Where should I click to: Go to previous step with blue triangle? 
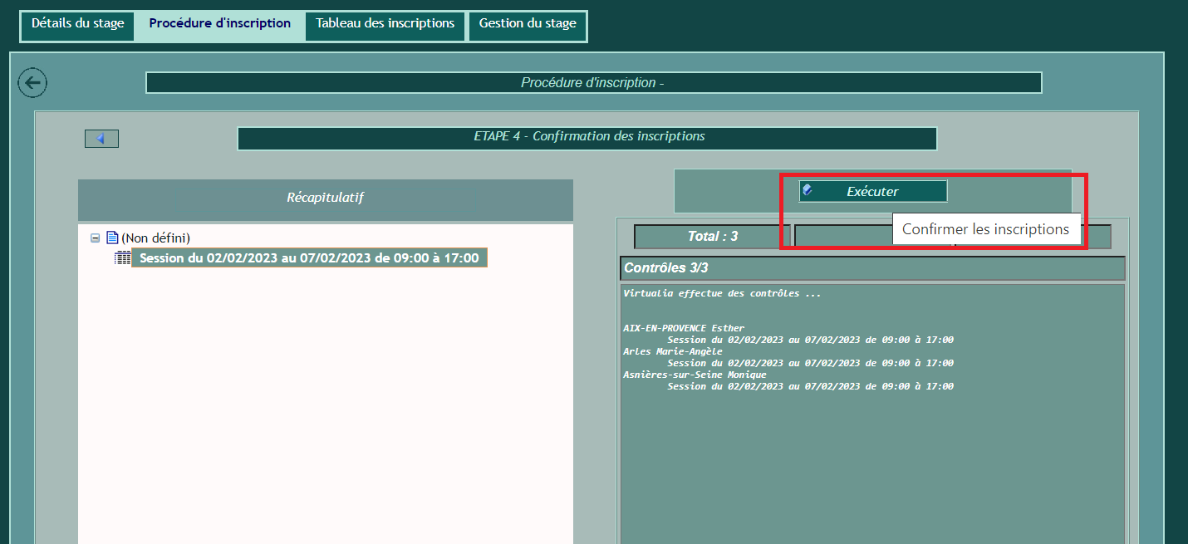click(x=101, y=139)
